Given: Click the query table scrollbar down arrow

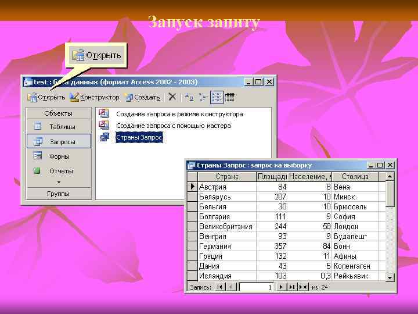Looking at the screenshot, I should tap(390, 277).
